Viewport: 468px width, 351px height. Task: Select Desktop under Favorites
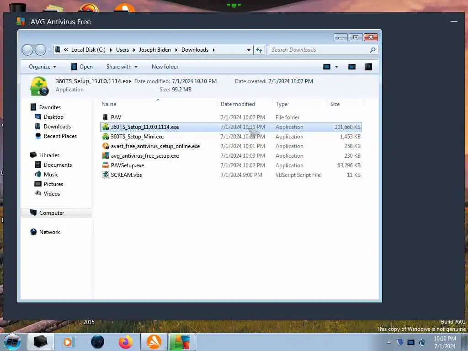[x=53, y=117]
